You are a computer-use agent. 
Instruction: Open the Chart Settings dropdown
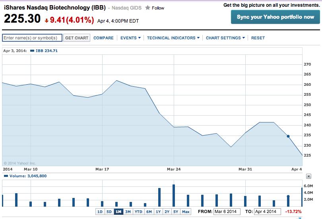pyautogui.click(x=225, y=38)
